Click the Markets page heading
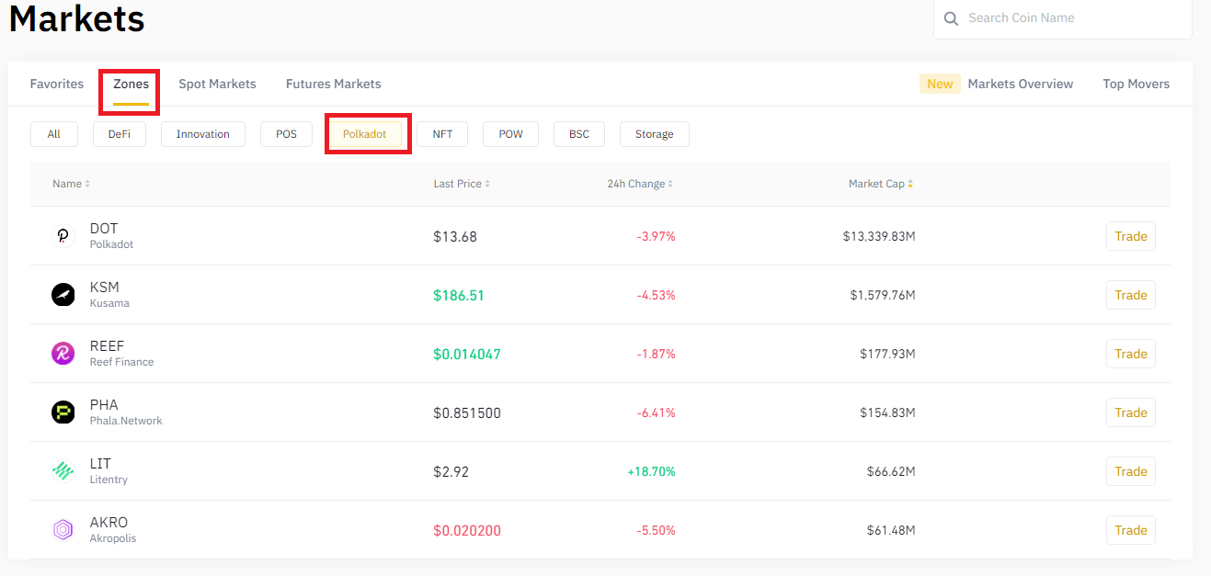 (77, 17)
